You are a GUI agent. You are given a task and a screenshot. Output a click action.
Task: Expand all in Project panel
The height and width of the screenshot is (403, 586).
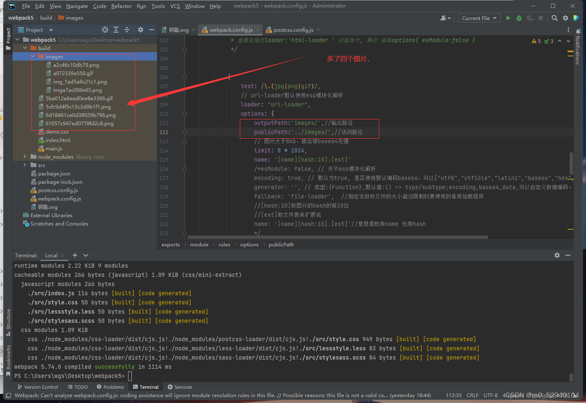point(116,30)
